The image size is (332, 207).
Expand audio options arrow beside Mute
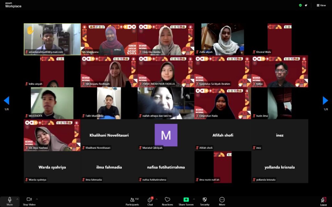[x=18, y=199]
